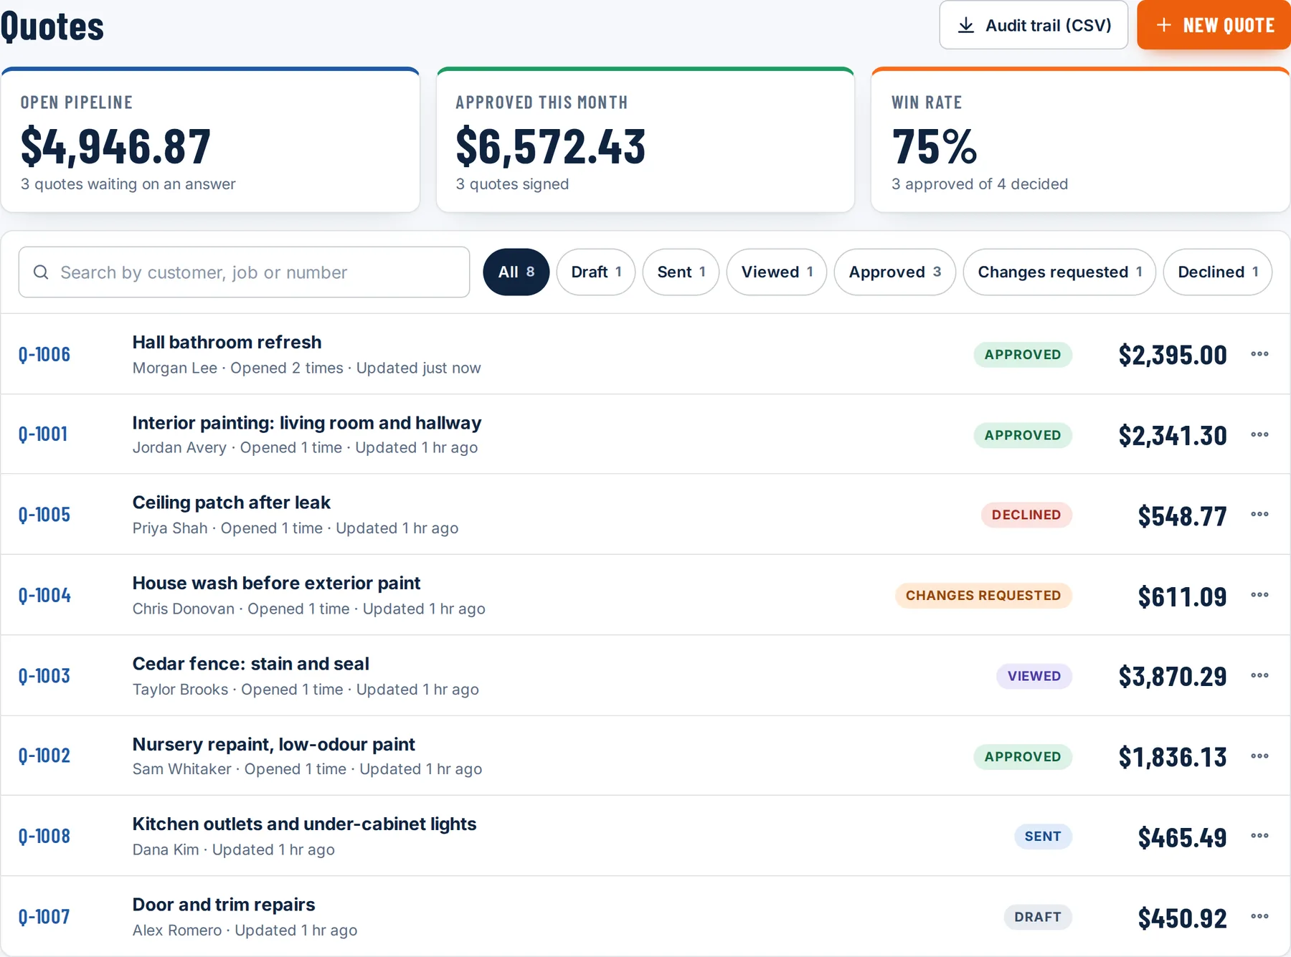Filter quotes by Viewed status

[777, 272]
